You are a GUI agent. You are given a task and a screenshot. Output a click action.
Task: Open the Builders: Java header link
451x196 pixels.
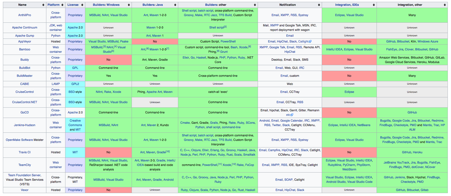tap(153, 5)
